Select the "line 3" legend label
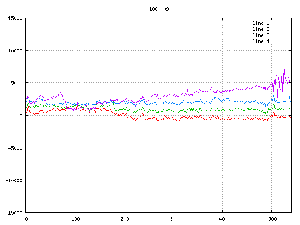Screen dimensions: 300x225 pos(261,35)
